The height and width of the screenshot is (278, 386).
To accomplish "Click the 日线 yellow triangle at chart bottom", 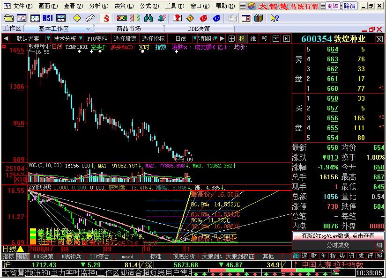I will click(x=20, y=249).
